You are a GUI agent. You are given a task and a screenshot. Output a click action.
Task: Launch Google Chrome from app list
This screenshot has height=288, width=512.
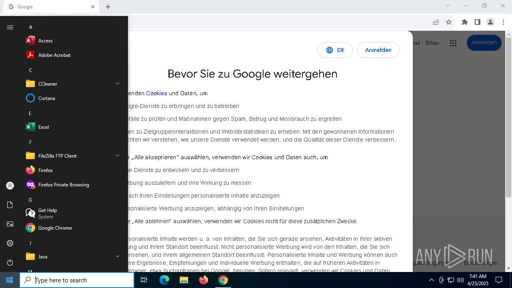(74, 228)
